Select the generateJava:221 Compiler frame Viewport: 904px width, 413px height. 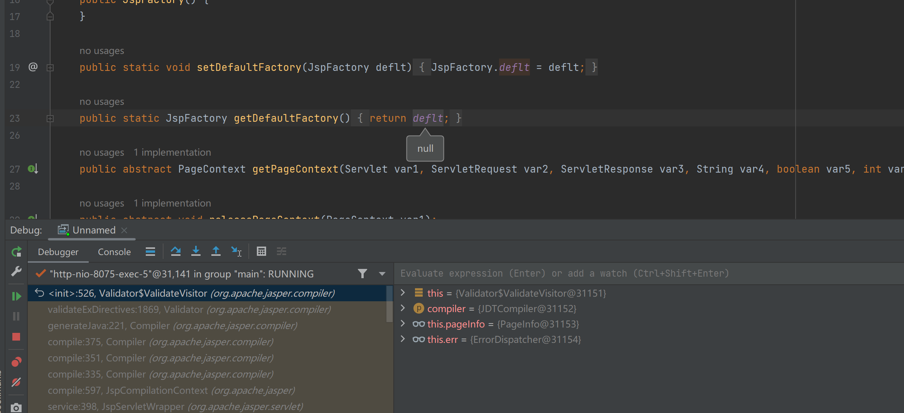[207, 326]
